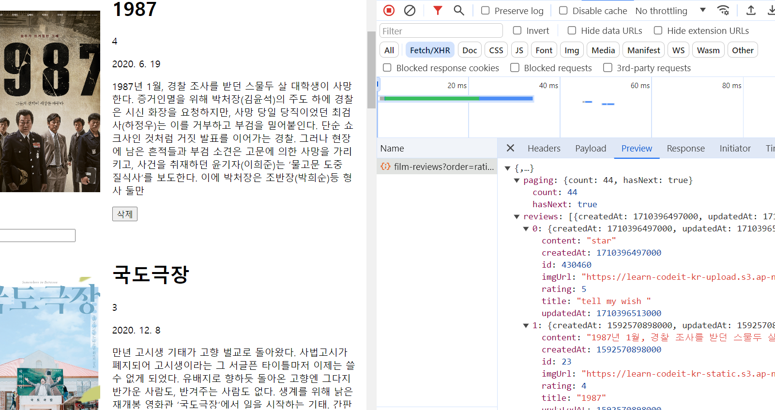Open network search magnifier
Image resolution: width=775 pixels, height=410 pixels.
click(459, 10)
